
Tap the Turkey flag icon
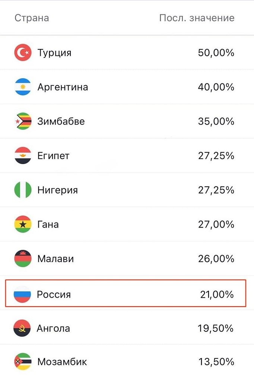click(23, 52)
